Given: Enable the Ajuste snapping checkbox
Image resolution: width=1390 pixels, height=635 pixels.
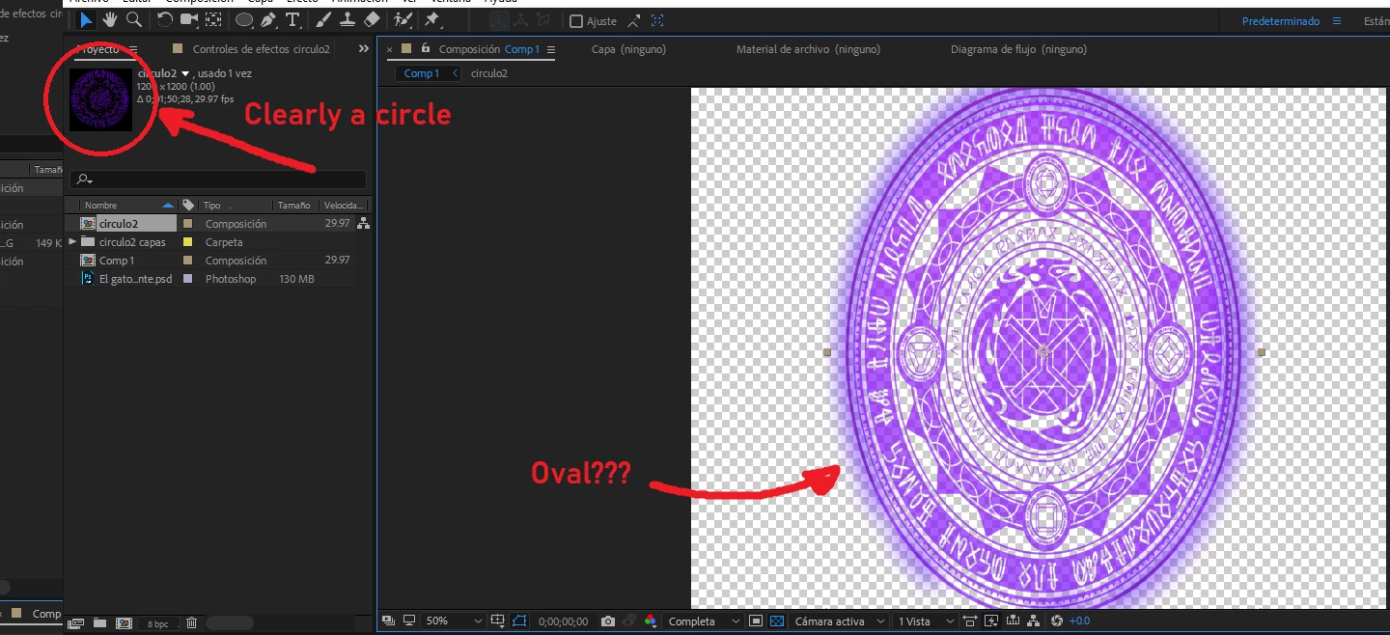Looking at the screenshot, I should pyautogui.click(x=576, y=21).
